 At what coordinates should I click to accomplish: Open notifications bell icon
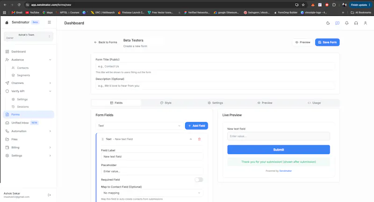[346, 23]
